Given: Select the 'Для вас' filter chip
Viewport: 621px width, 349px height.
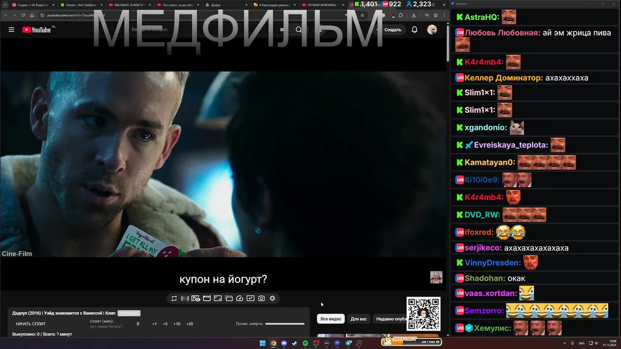Looking at the screenshot, I should [359, 319].
